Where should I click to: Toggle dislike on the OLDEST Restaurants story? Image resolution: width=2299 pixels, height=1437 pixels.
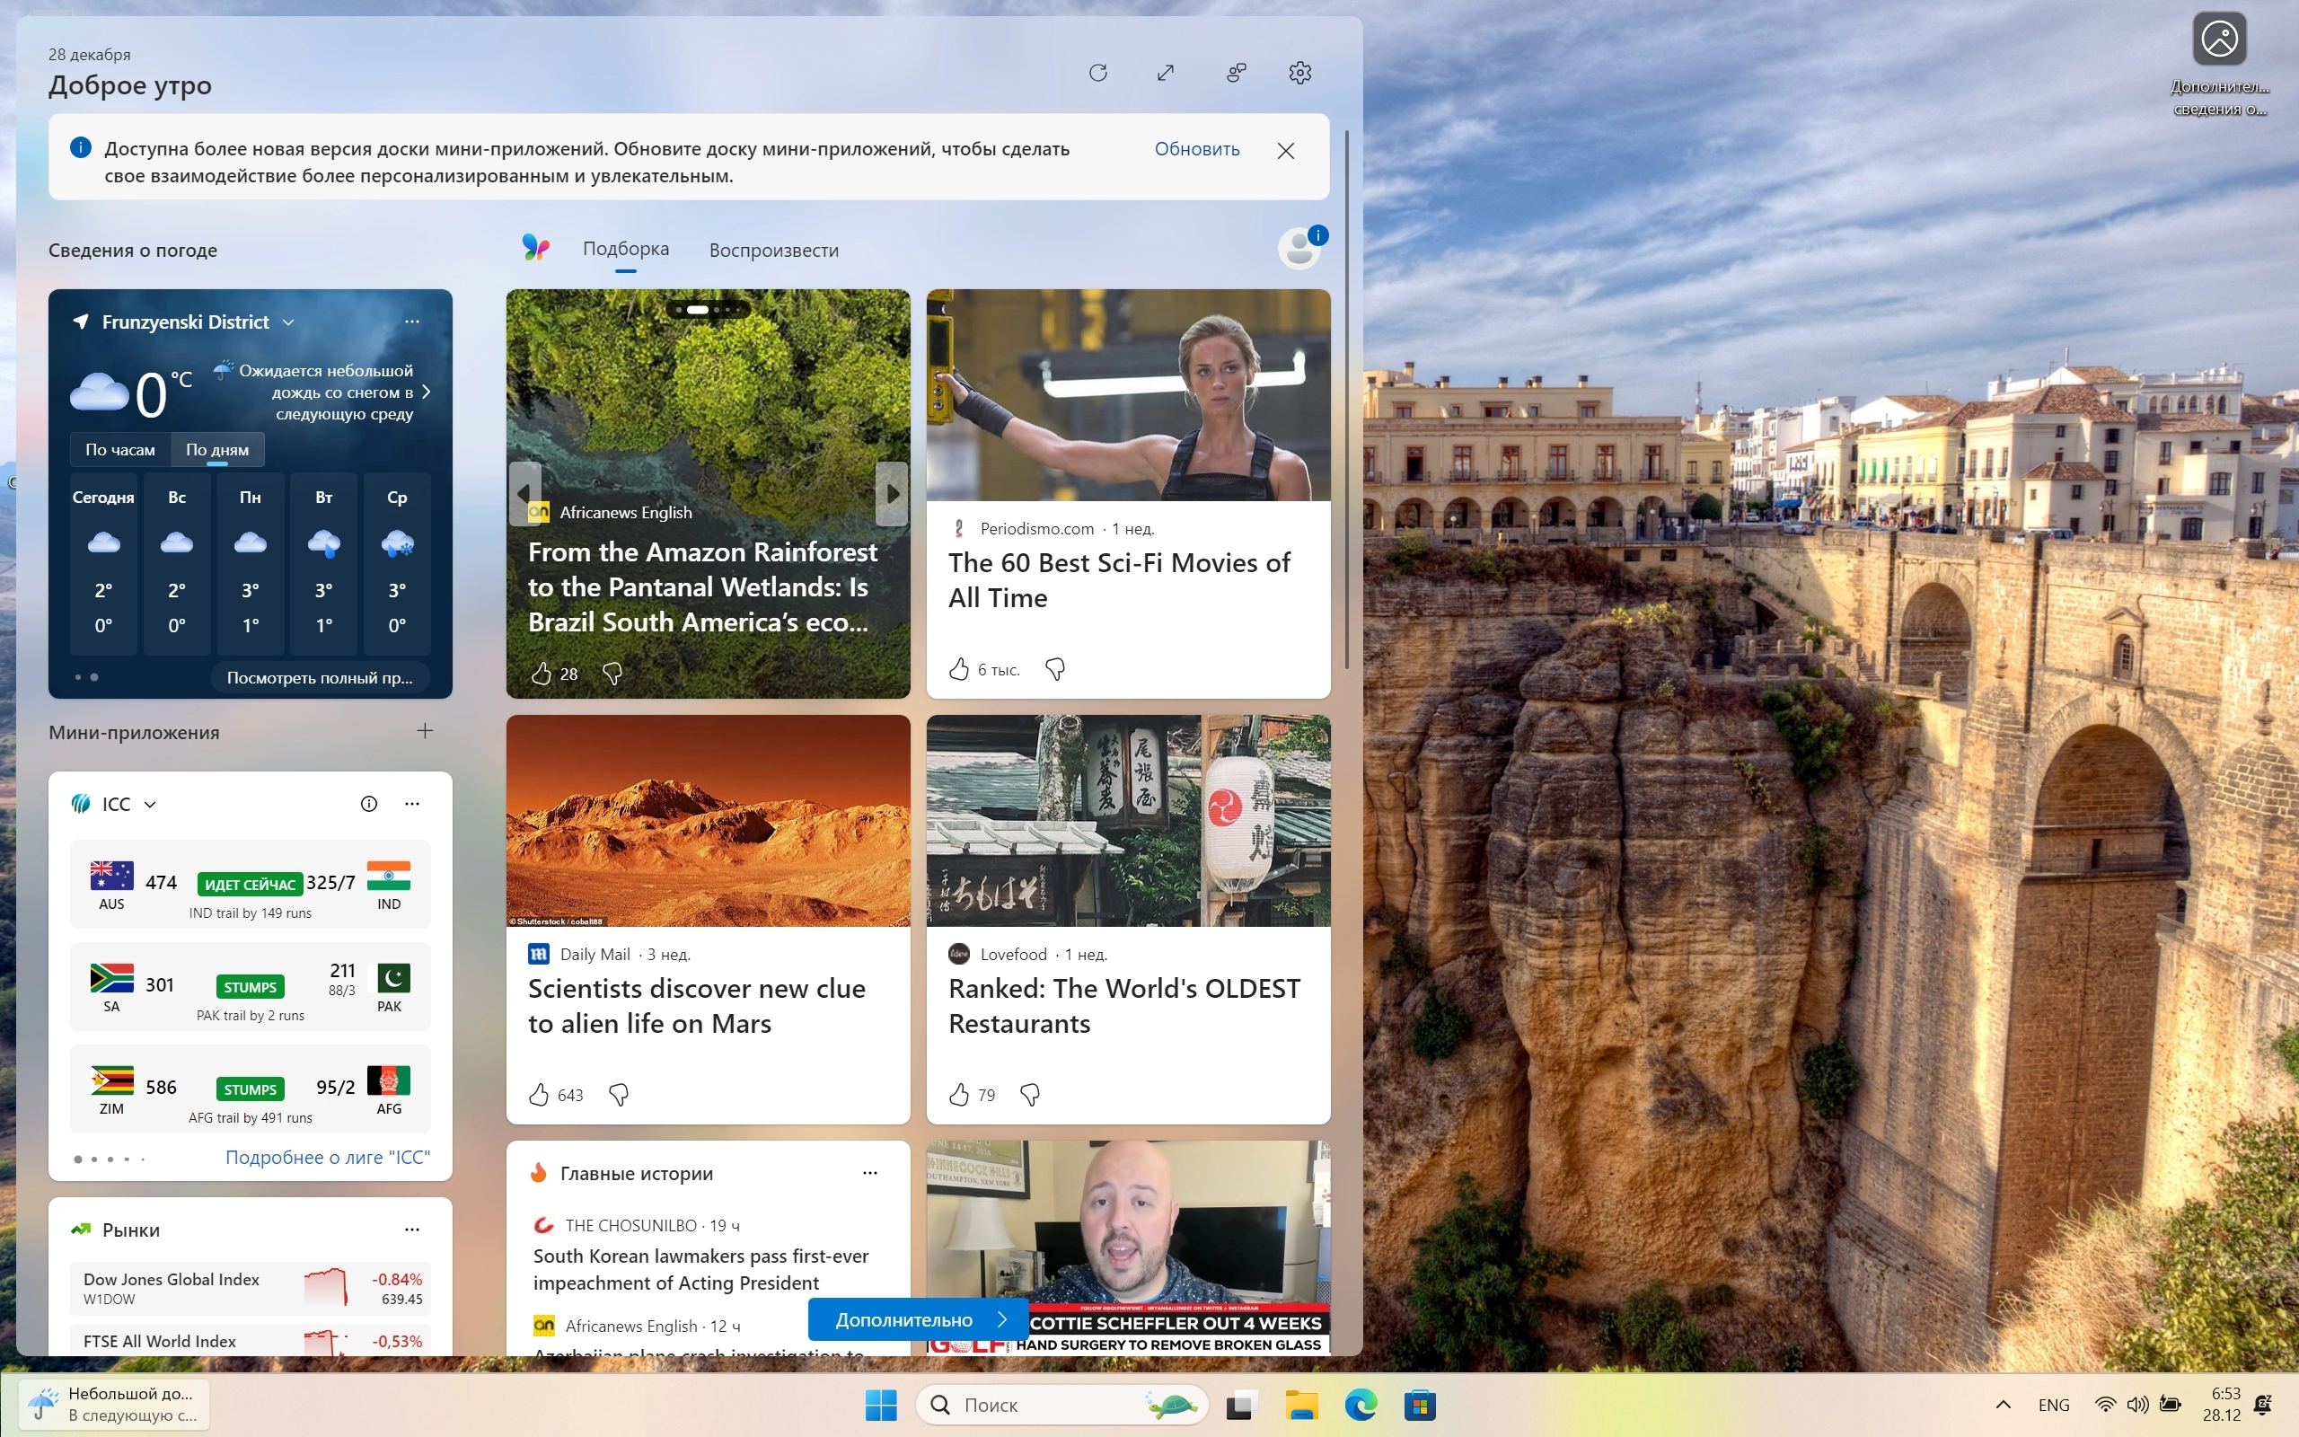pyautogui.click(x=1029, y=1095)
